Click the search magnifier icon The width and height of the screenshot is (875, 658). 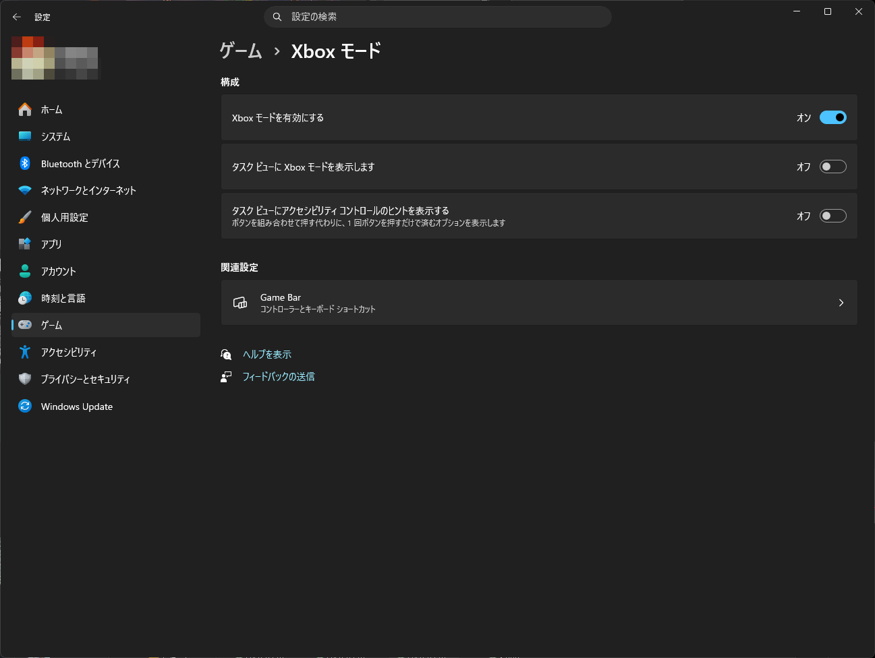point(277,17)
